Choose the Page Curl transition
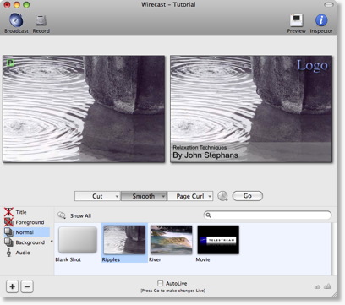345x305 pixels. [190, 196]
